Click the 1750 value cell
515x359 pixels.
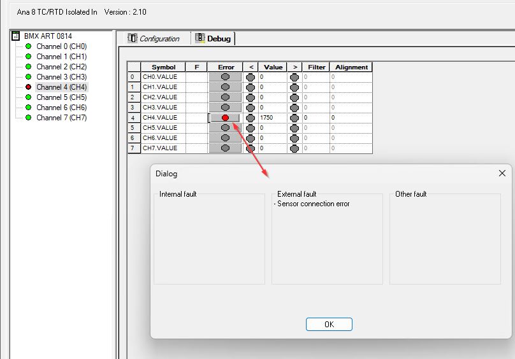(273, 118)
